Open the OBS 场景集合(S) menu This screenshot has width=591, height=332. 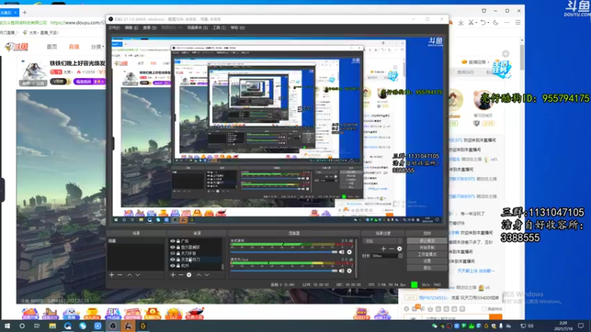197,28
